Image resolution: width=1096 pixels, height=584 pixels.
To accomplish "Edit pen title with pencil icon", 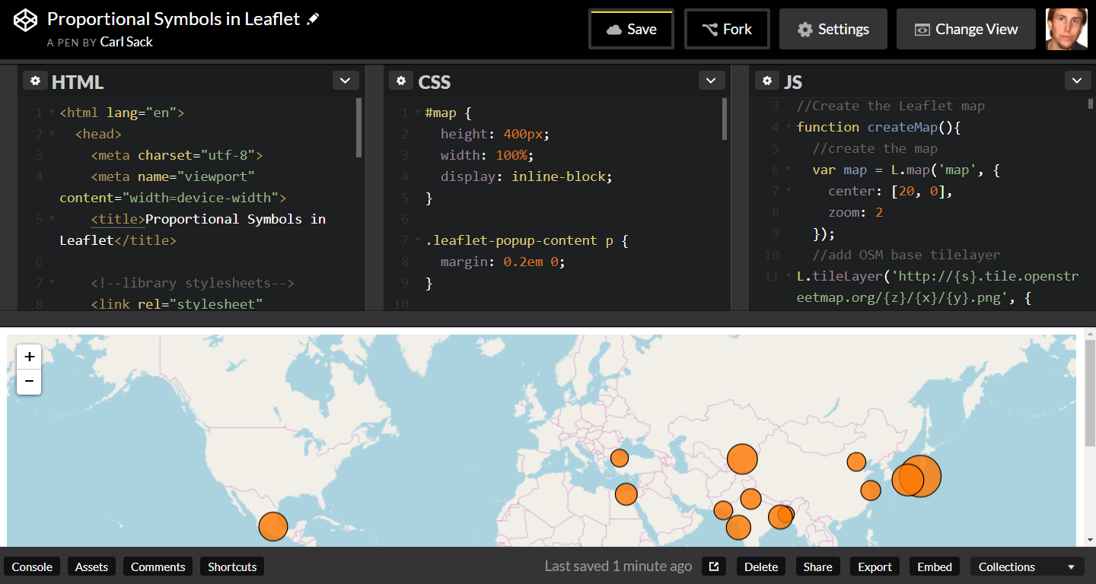I will pos(313,20).
